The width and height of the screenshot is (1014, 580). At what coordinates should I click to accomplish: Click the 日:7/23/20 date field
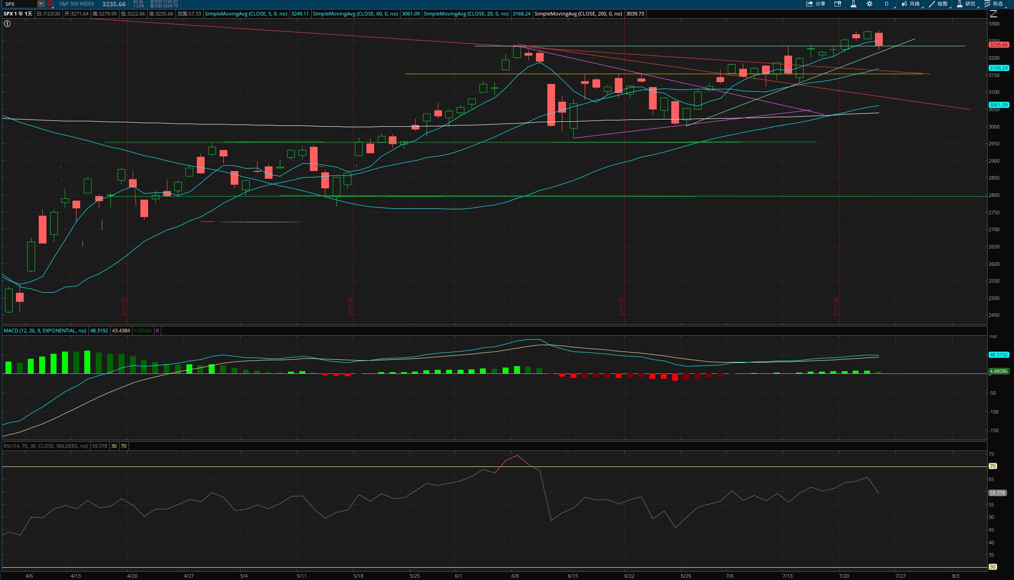[48, 14]
